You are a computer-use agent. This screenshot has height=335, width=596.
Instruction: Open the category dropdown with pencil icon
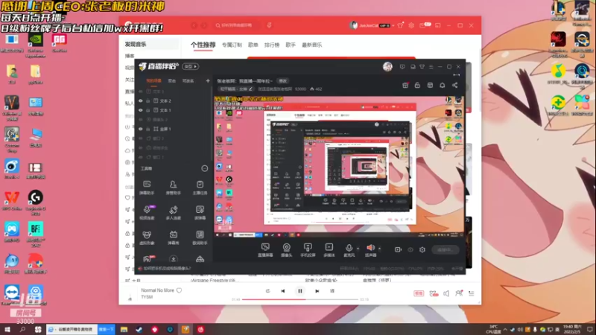coord(236,89)
